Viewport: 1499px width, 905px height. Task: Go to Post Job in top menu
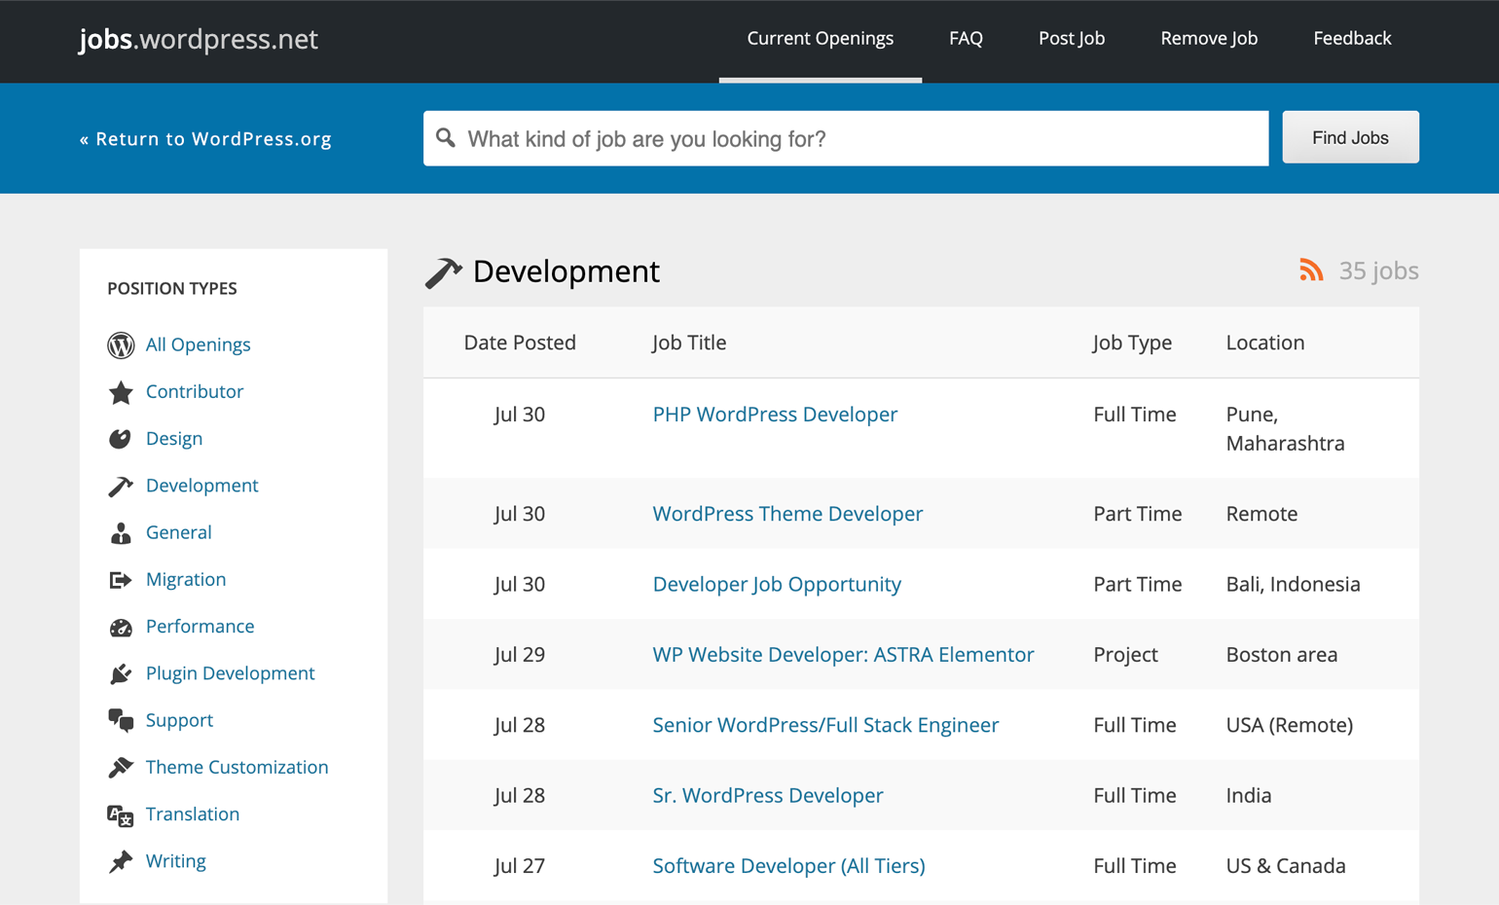(1071, 39)
